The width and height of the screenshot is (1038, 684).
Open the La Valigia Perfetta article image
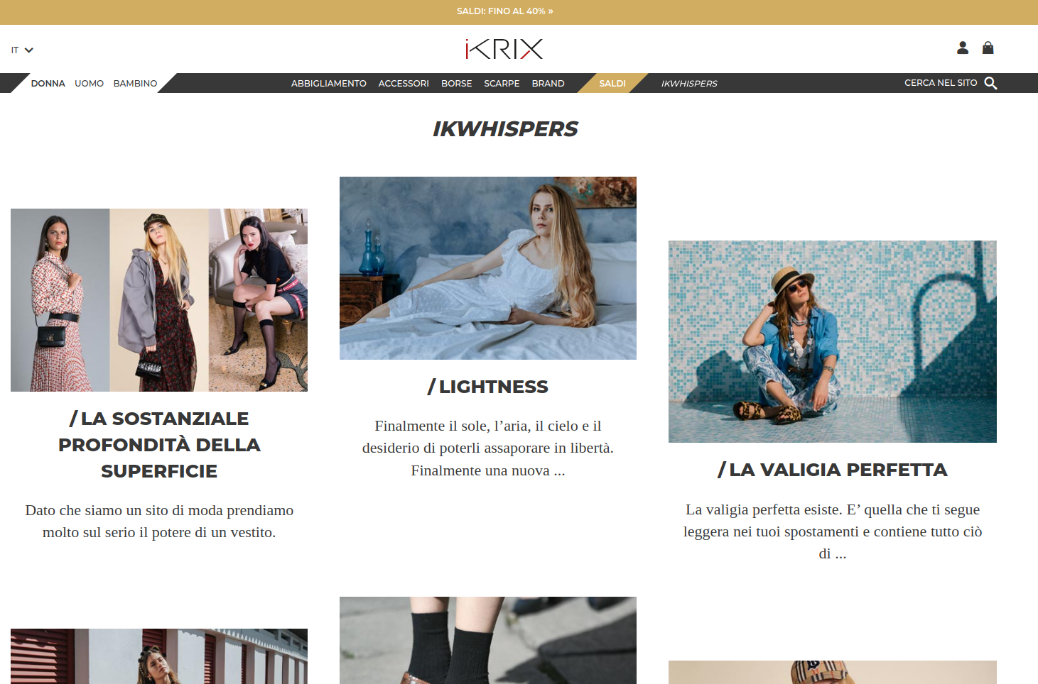click(833, 341)
